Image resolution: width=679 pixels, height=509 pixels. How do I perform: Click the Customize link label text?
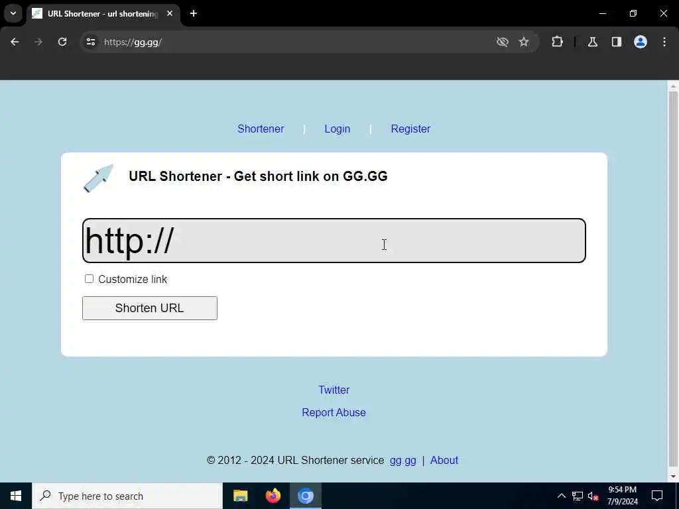click(x=133, y=279)
